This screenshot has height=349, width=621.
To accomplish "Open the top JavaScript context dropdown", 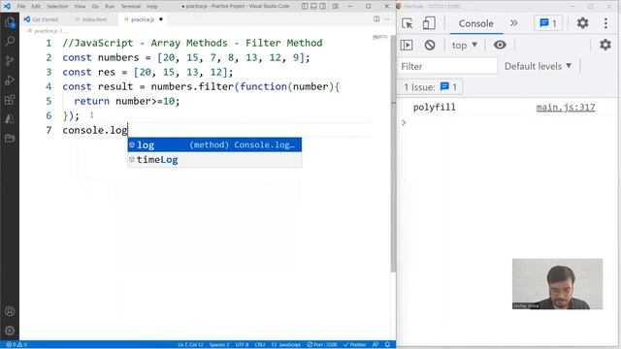I will 465,46.
